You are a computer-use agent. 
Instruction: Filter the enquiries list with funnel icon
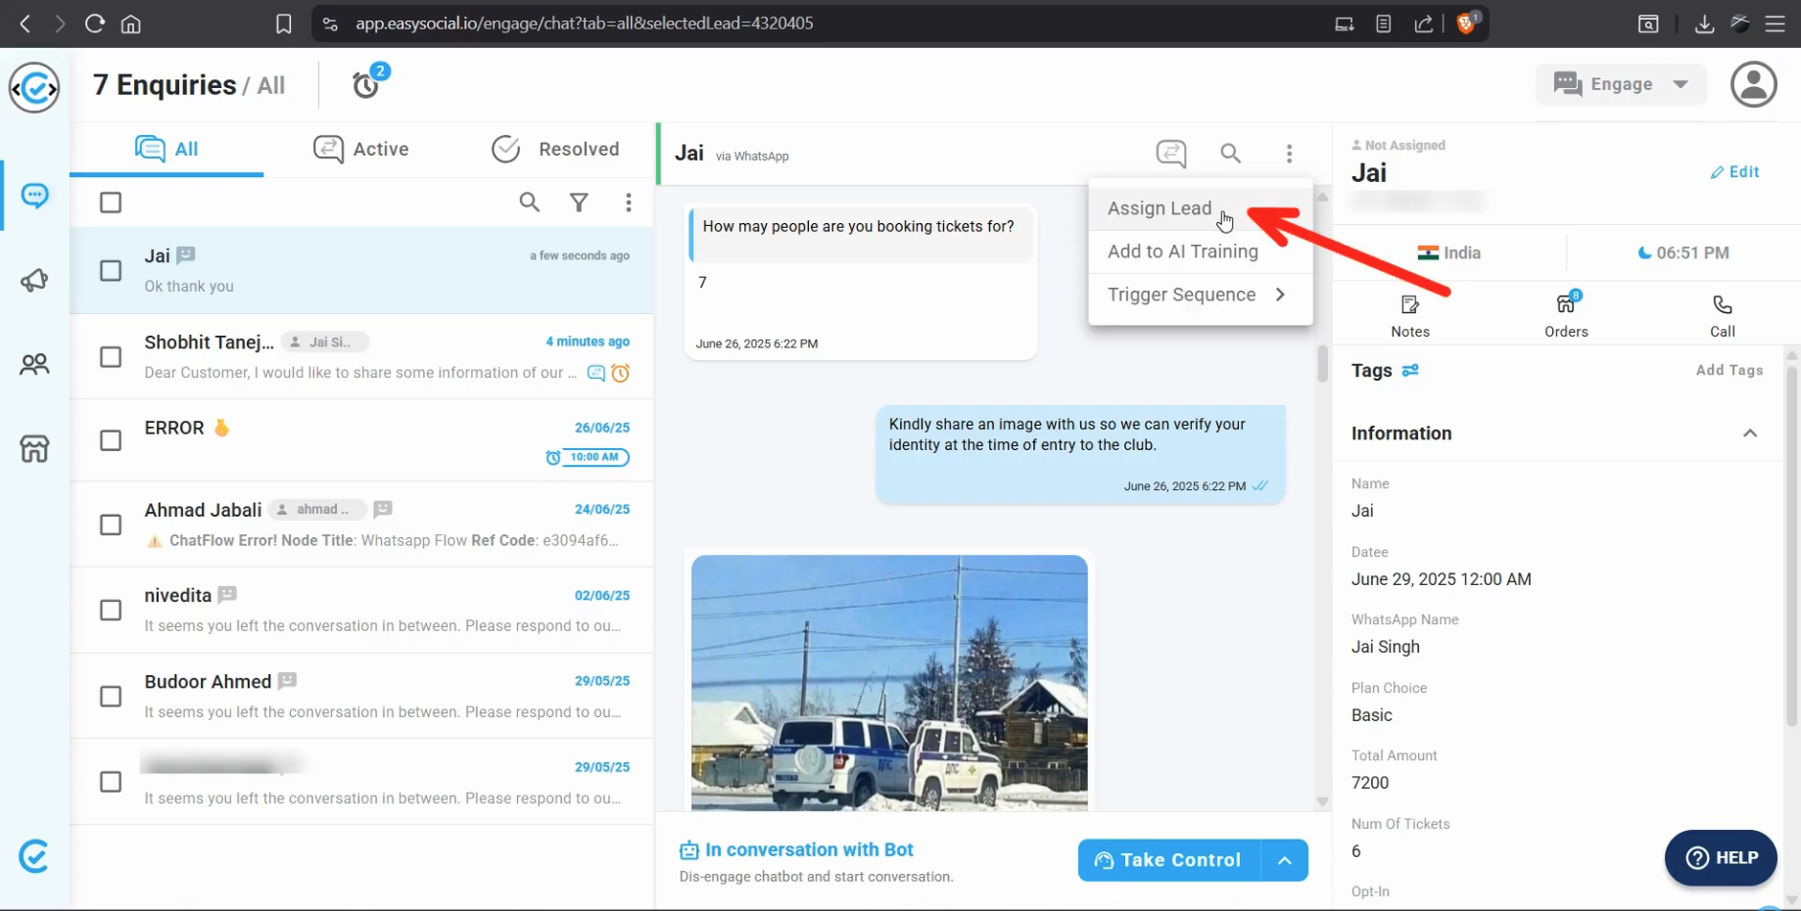pyautogui.click(x=579, y=203)
